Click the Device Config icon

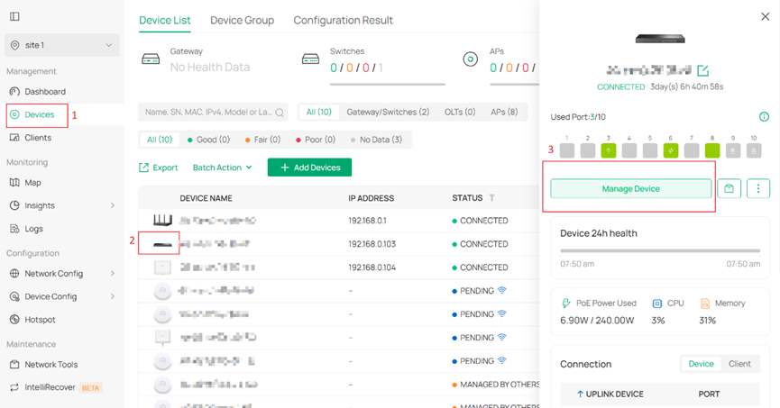[14, 296]
